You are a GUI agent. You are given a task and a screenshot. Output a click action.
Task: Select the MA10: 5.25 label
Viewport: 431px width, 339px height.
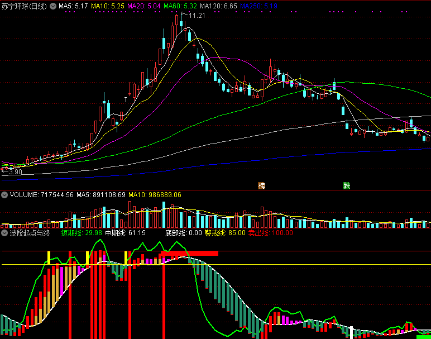click(108, 6)
